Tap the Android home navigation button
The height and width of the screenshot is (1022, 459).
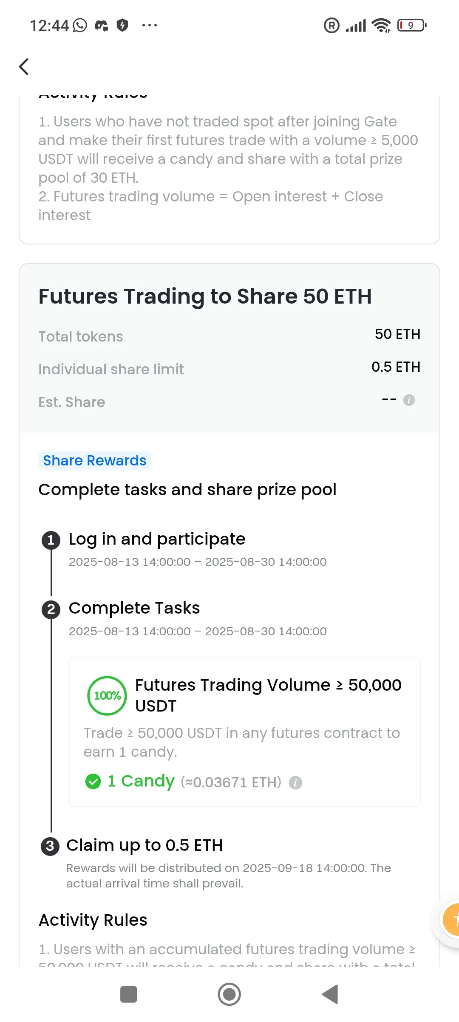click(229, 994)
